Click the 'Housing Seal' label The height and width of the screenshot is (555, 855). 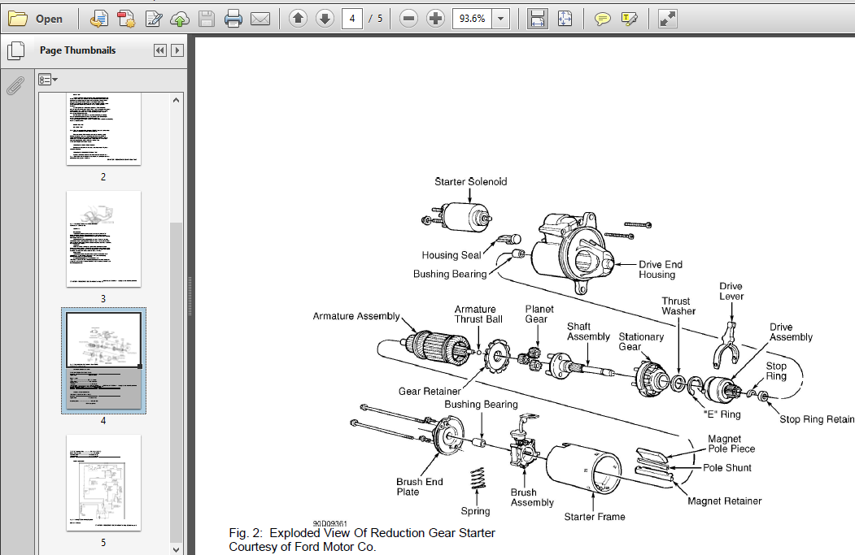[x=451, y=255]
